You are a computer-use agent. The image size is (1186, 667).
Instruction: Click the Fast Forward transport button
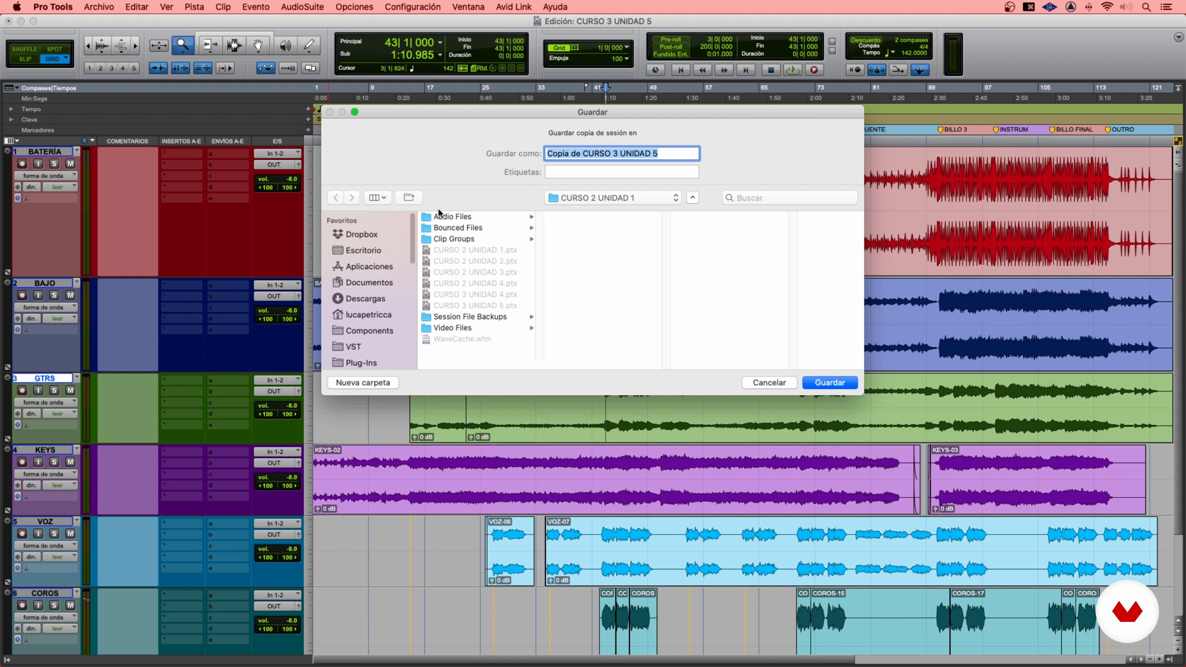tap(724, 70)
